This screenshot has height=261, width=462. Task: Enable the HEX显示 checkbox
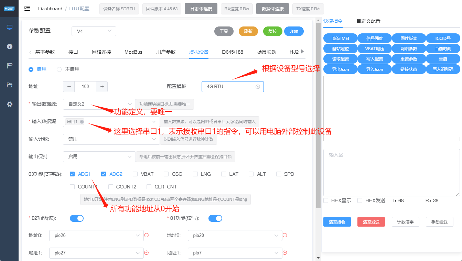325,200
